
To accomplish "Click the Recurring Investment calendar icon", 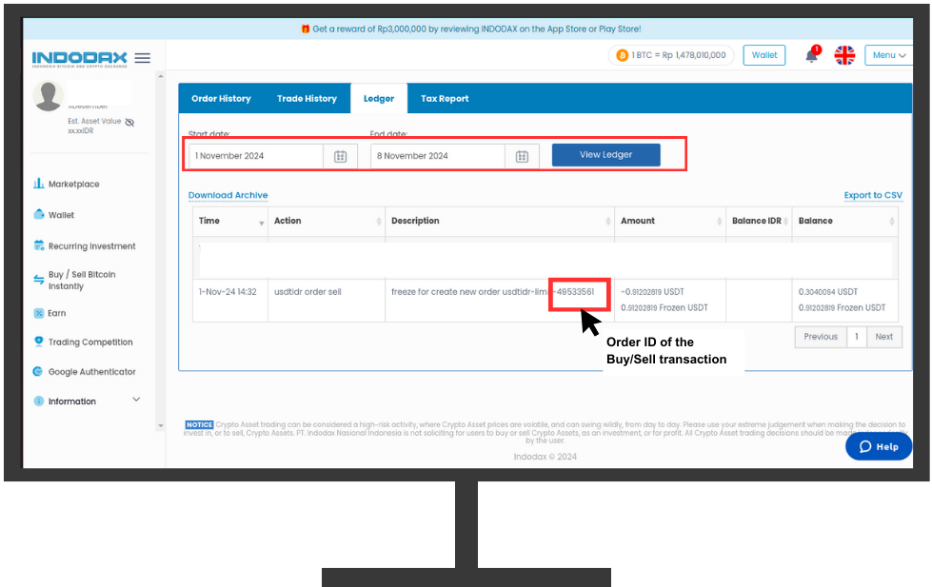I will pos(39,245).
